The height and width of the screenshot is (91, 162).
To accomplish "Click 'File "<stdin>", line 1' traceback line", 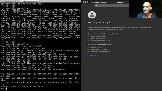I will [x=25, y=48].
